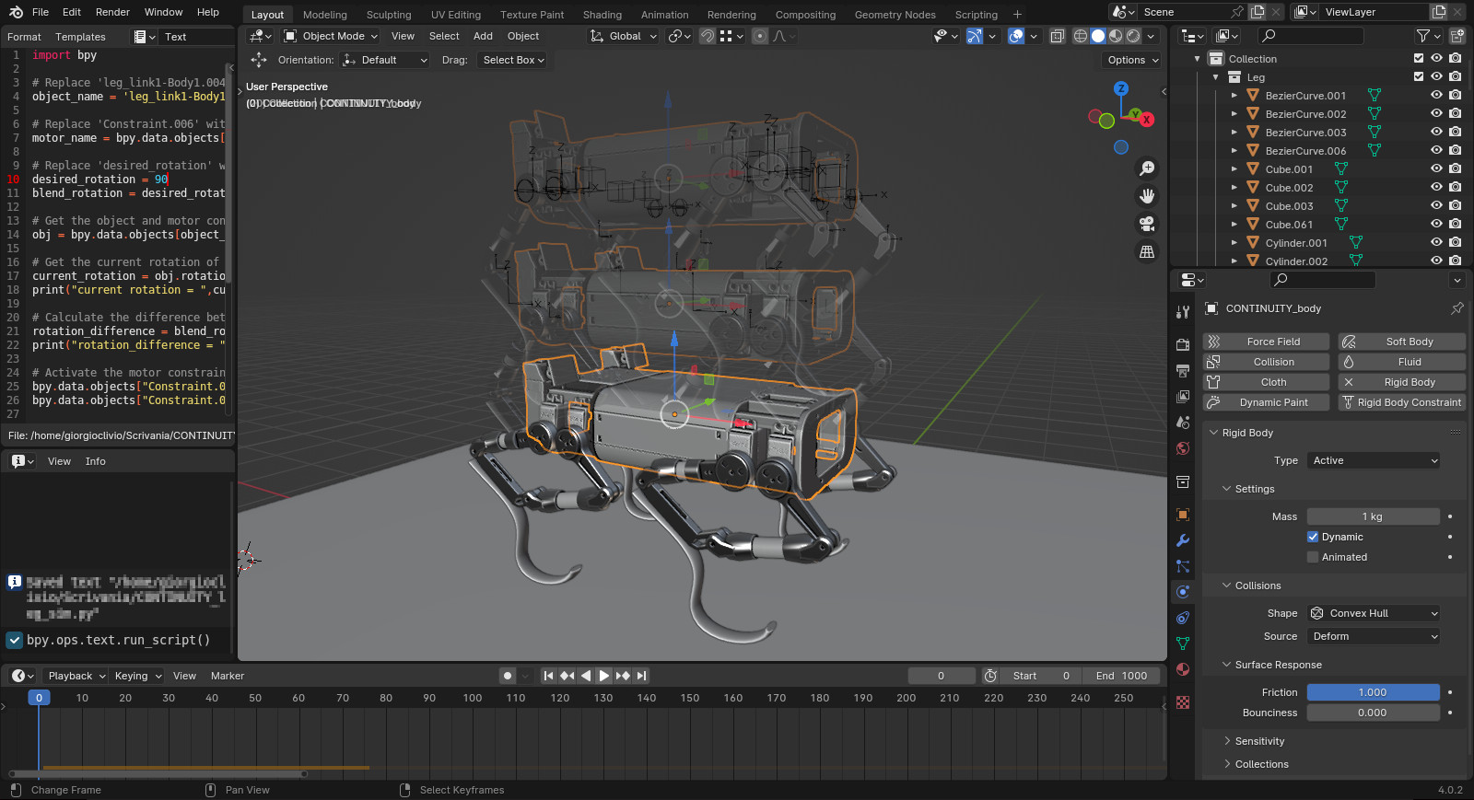The height and width of the screenshot is (800, 1474).
Task: Uncheck the Dynamic checkbox
Action: (x=1313, y=537)
